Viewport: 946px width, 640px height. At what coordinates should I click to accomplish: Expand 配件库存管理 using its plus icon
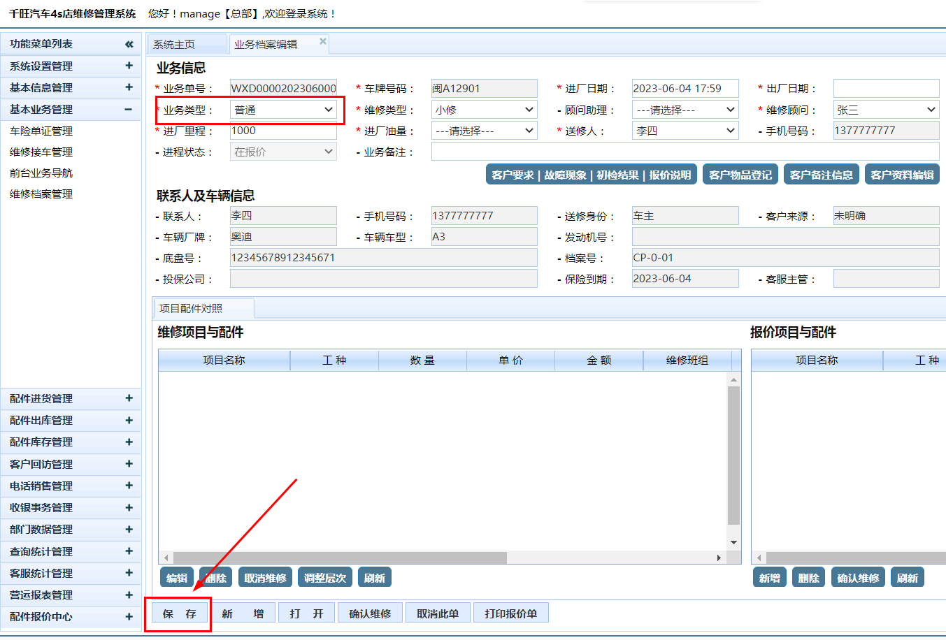(129, 442)
